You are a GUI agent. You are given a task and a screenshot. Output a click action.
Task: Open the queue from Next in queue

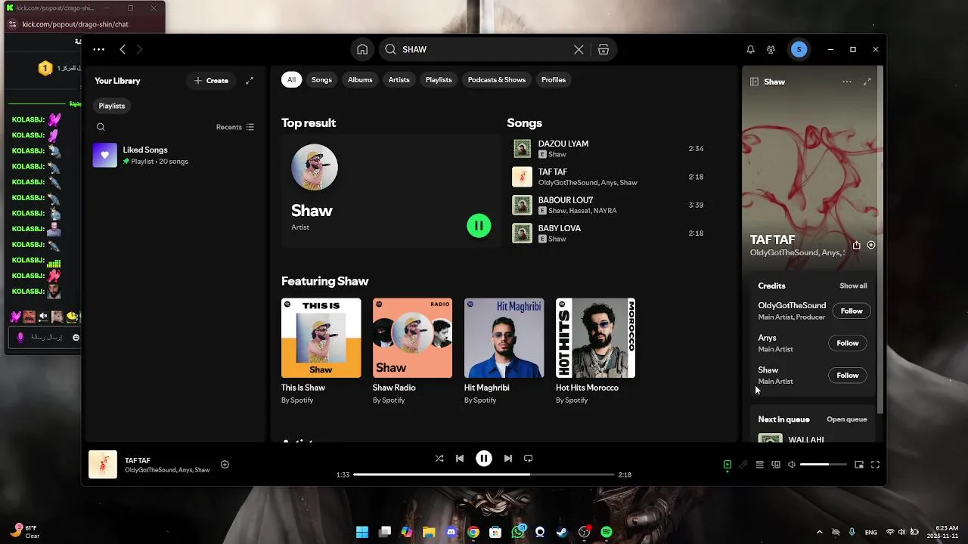coord(847,419)
